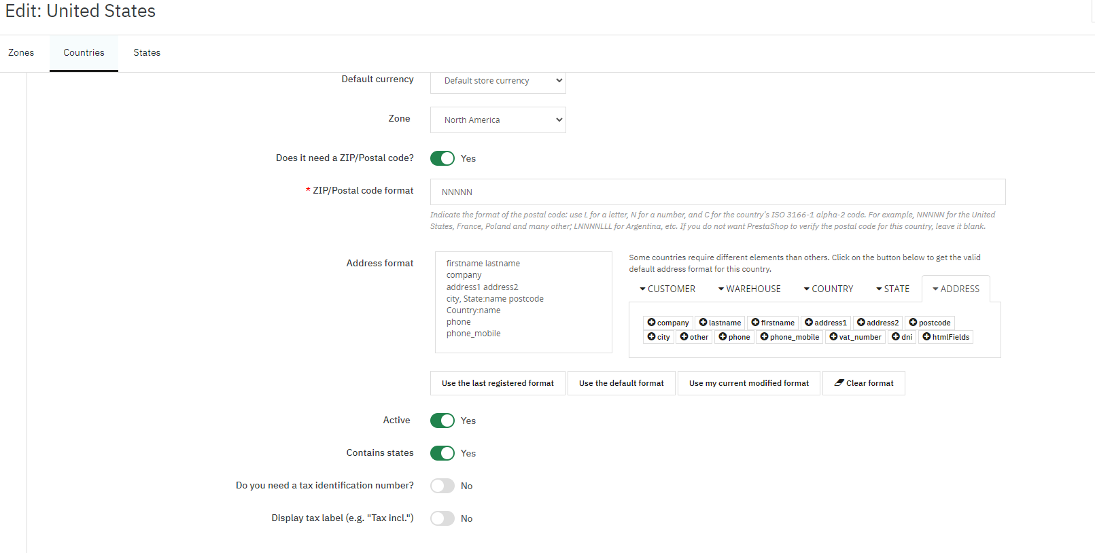Toggle the Contains states switch

point(442,453)
